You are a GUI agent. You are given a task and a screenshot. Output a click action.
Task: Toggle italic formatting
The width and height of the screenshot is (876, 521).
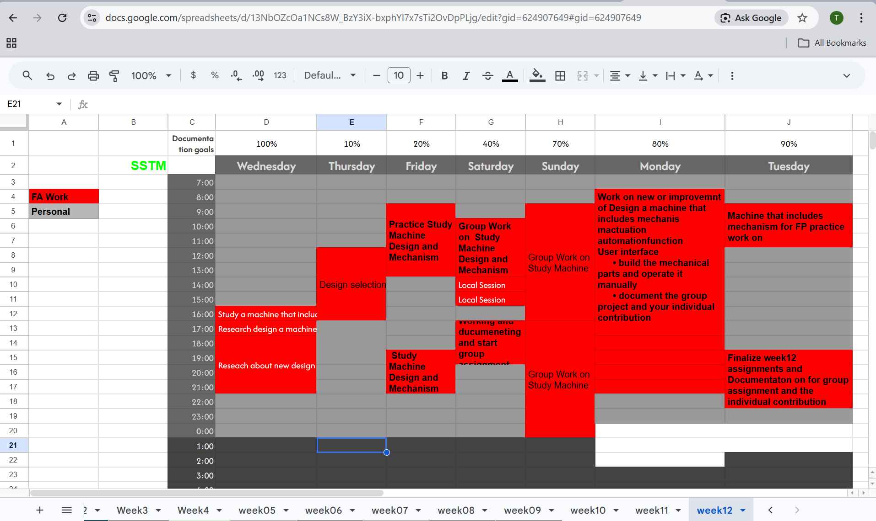click(x=466, y=76)
